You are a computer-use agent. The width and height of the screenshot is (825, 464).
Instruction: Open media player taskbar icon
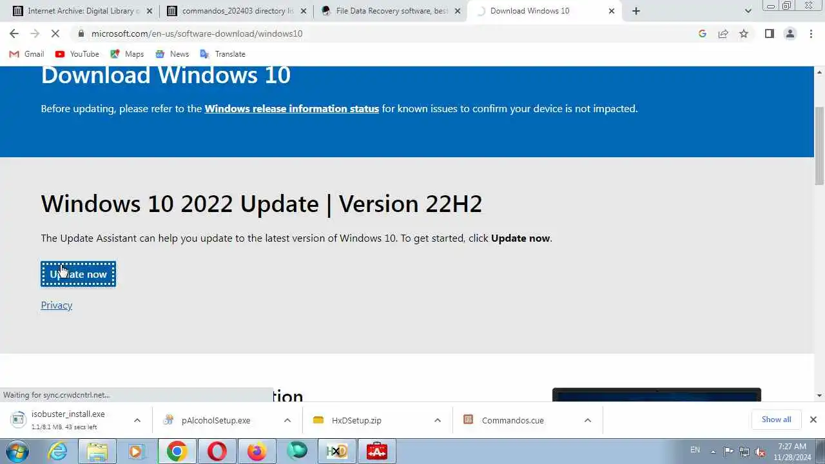137,452
